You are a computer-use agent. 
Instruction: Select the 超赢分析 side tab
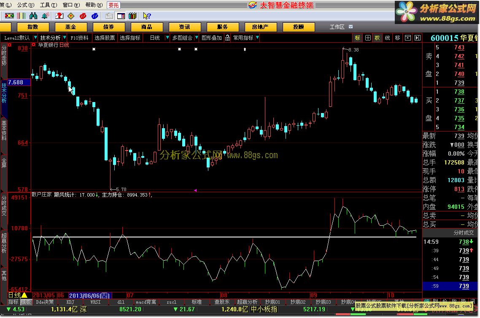click(x=4, y=243)
